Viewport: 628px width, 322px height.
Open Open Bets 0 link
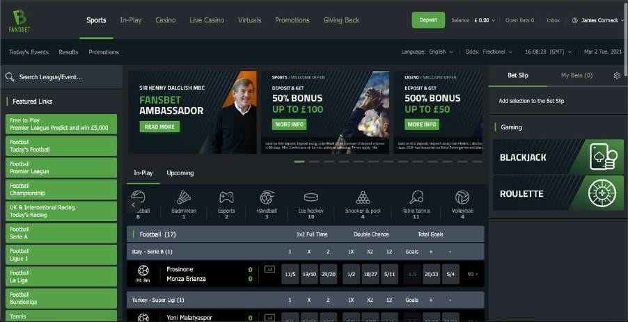[x=519, y=20]
